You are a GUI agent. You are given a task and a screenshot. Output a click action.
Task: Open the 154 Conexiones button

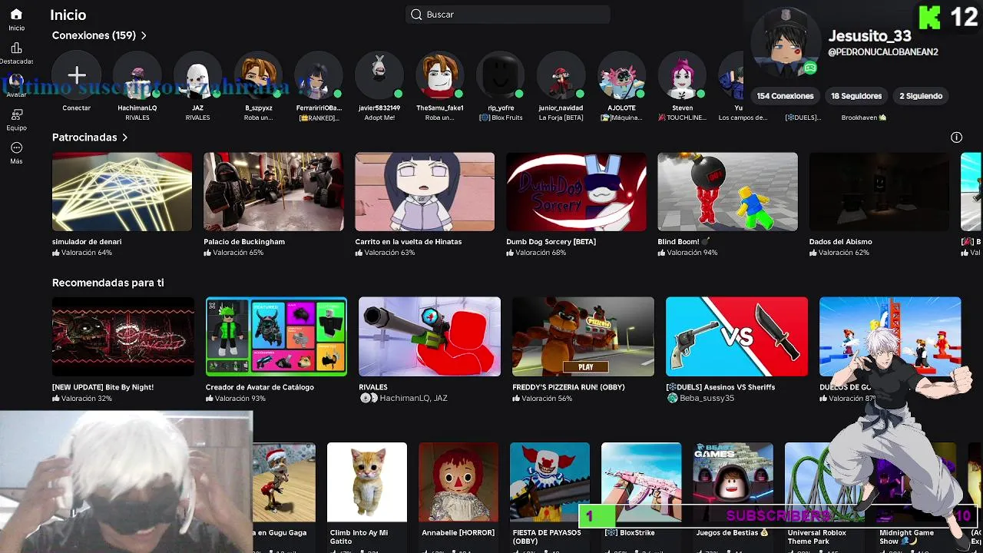coord(785,96)
